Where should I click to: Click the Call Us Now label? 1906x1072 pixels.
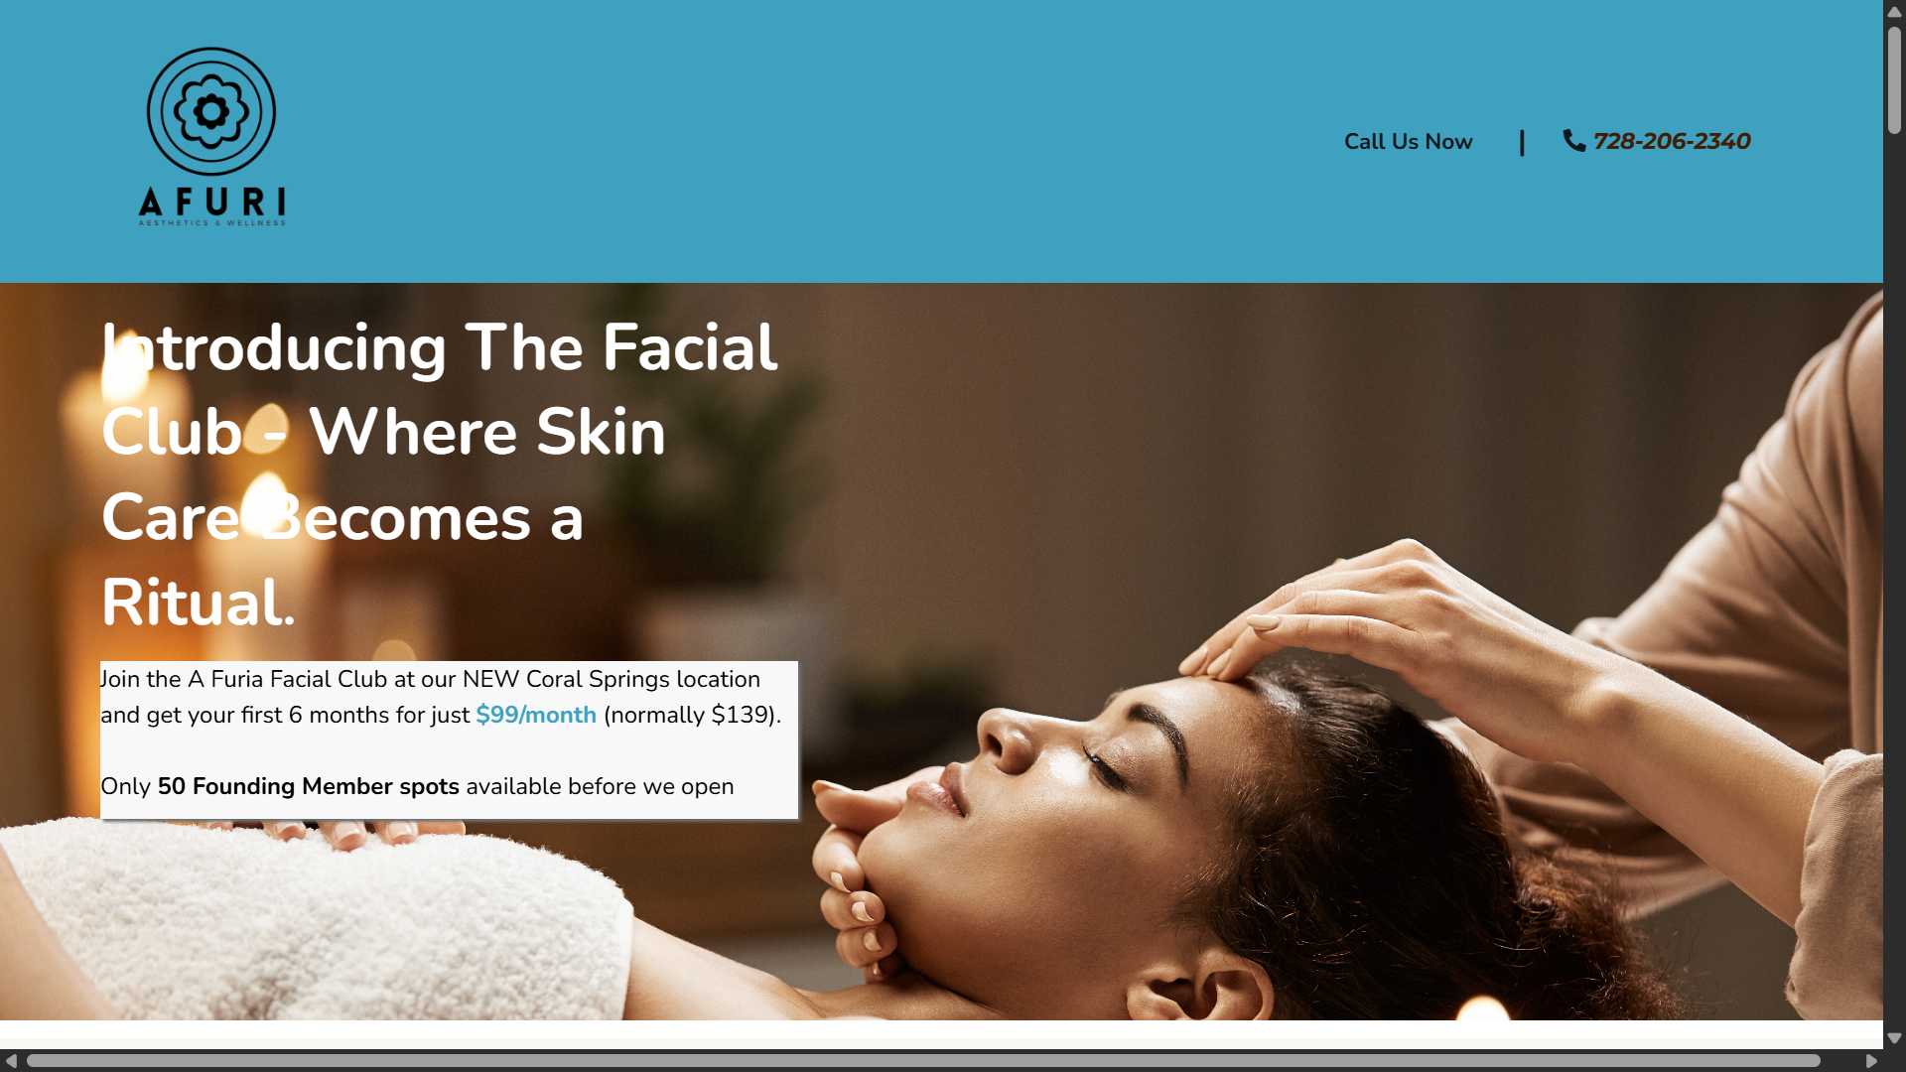point(1408,142)
